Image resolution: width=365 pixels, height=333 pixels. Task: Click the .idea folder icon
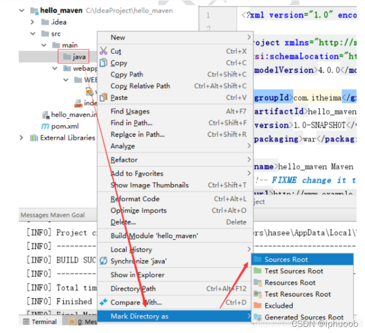[45, 22]
